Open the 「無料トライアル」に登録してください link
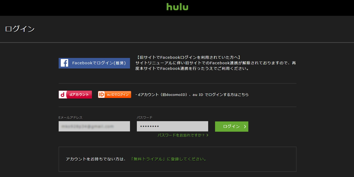The height and width of the screenshot is (177, 354). [169, 159]
